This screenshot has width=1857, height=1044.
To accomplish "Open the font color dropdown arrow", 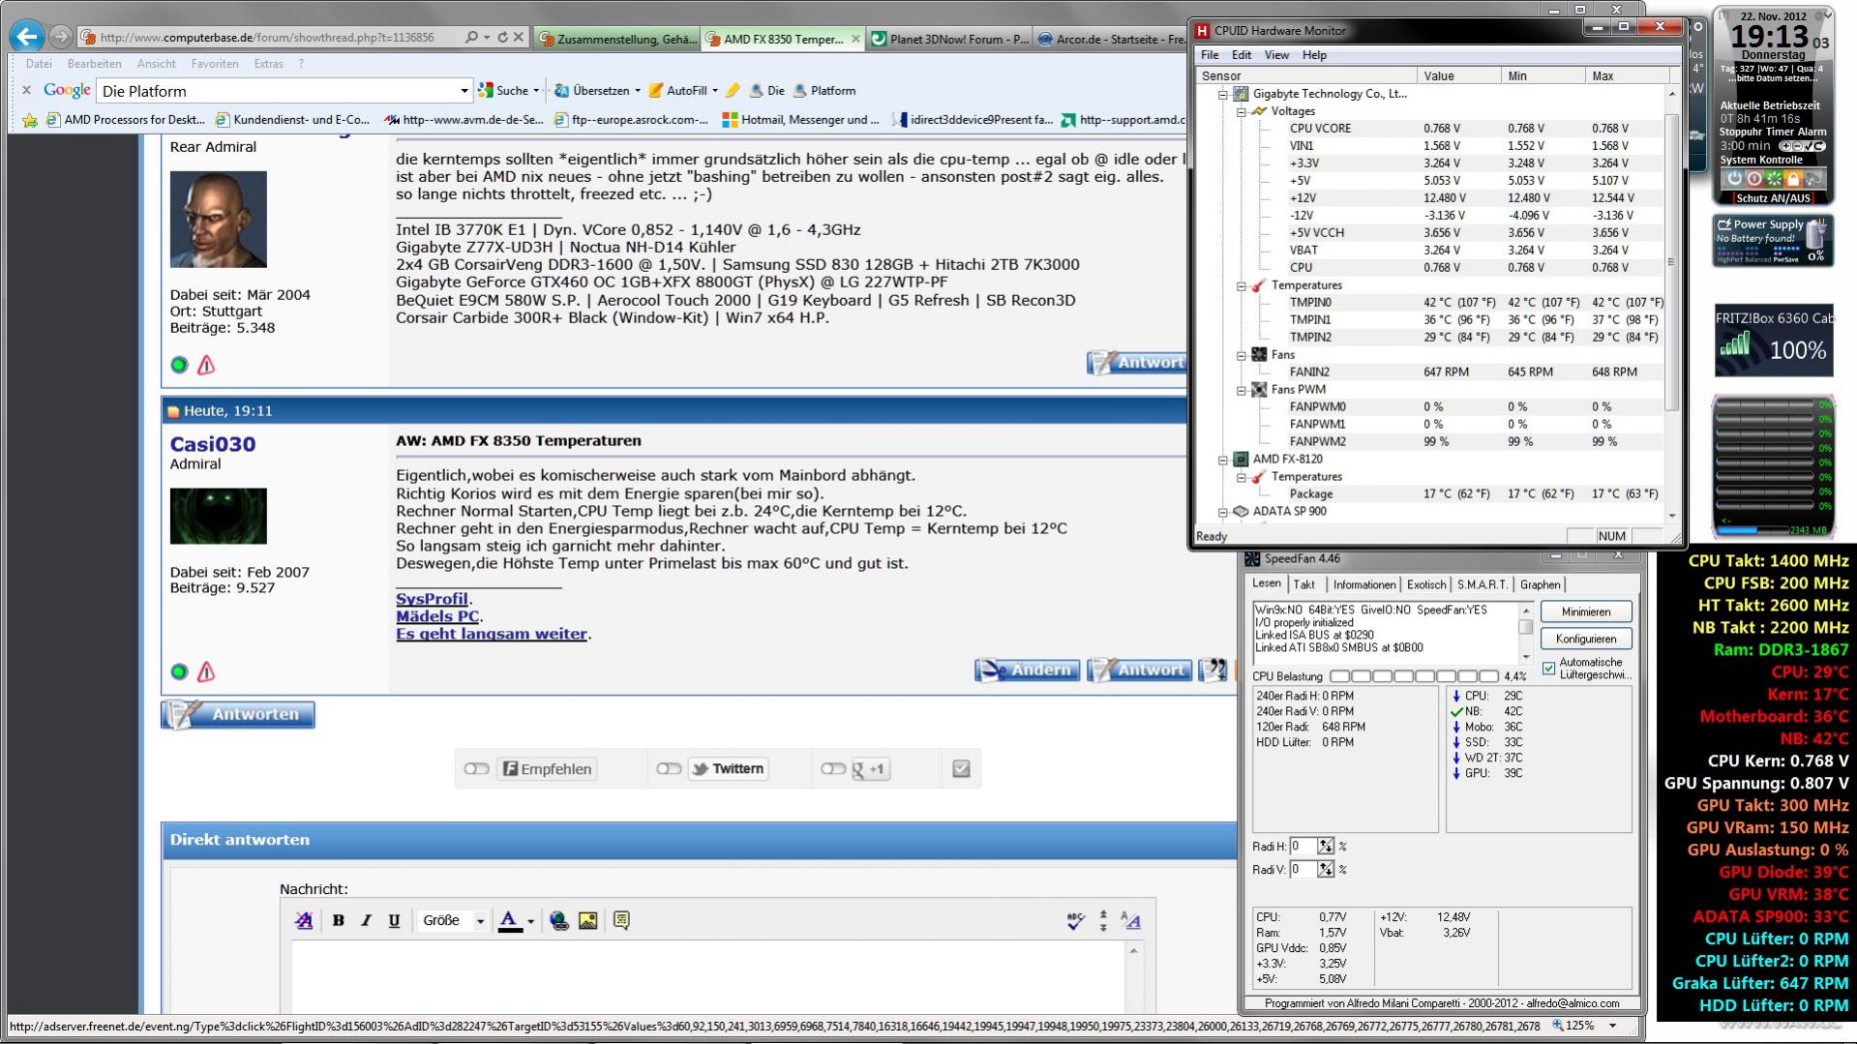I will (x=530, y=921).
